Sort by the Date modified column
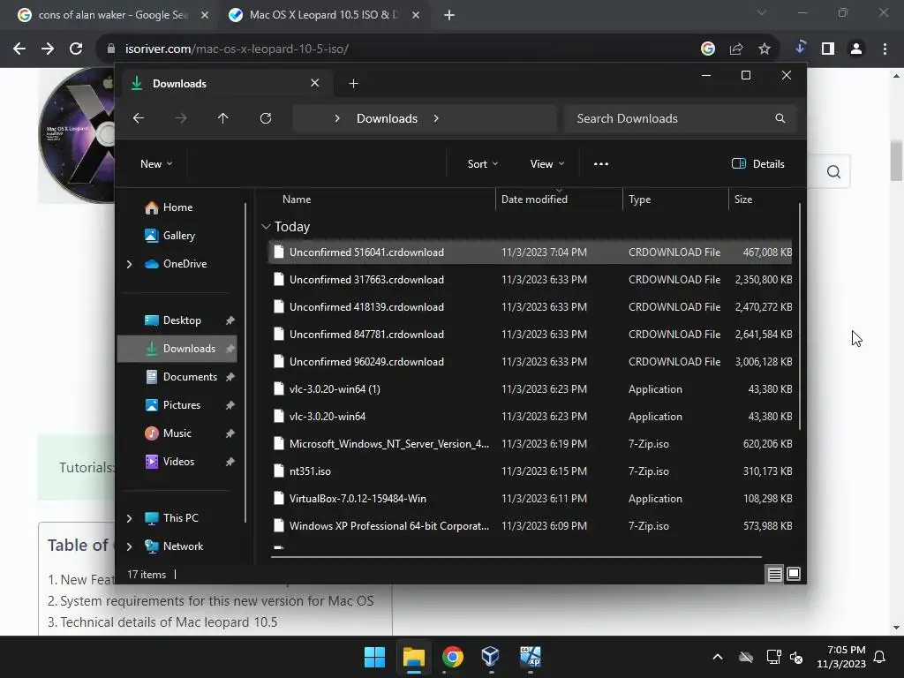The width and height of the screenshot is (904, 678). [534, 200]
